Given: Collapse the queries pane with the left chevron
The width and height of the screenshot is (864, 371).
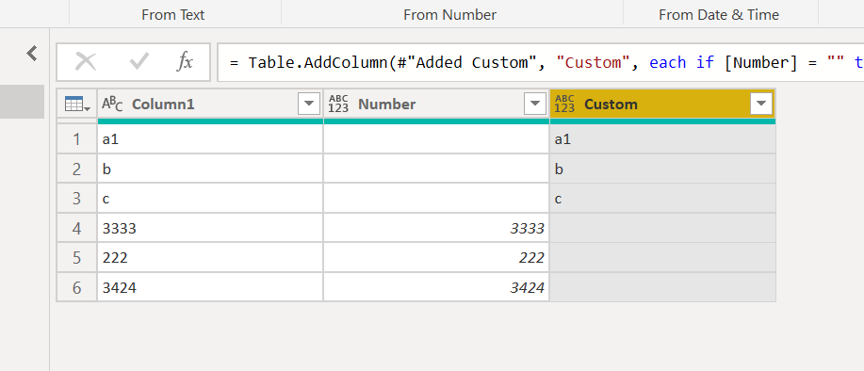Looking at the screenshot, I should pos(32,54).
